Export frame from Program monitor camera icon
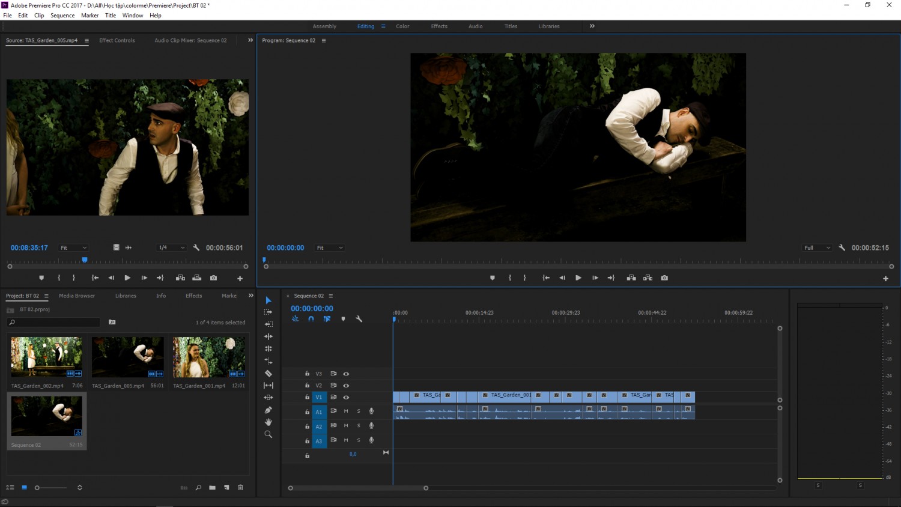The image size is (901, 507). [664, 278]
